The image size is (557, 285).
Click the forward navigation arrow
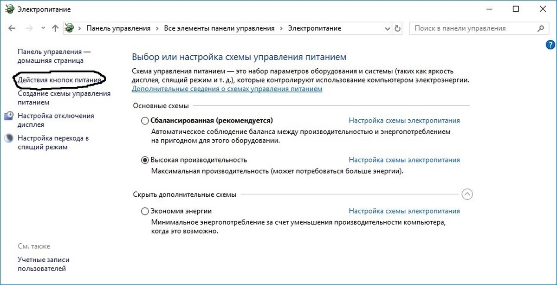coord(28,28)
